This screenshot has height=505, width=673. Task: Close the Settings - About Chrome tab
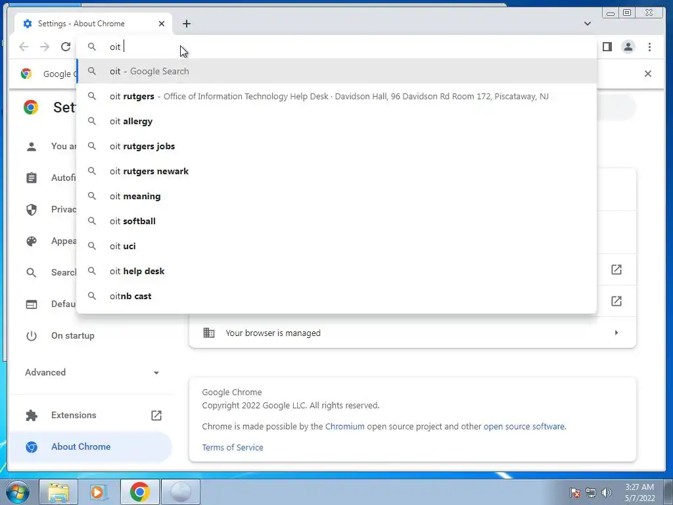pos(162,24)
